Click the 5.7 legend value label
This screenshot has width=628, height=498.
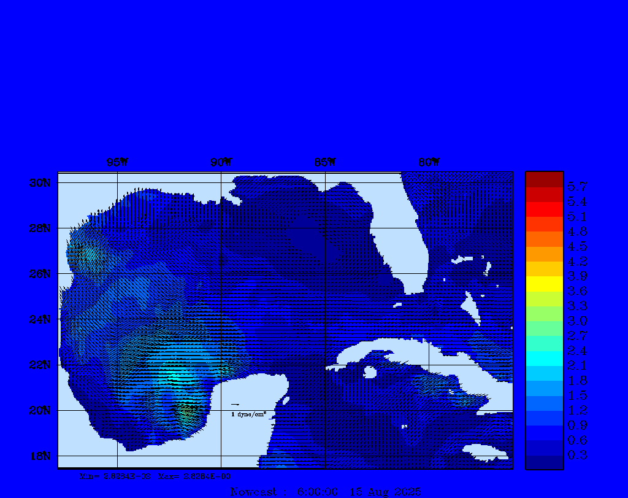point(577,186)
